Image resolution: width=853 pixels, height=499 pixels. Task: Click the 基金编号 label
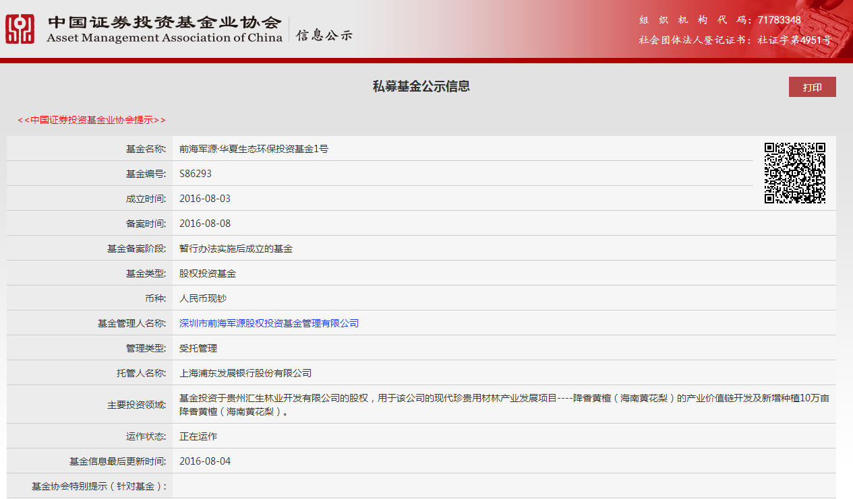click(x=146, y=174)
